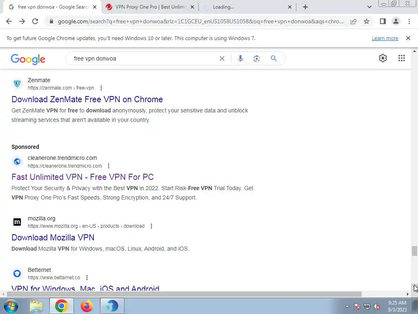
Task: Open a new tab with the plus button
Action: coord(305,7)
